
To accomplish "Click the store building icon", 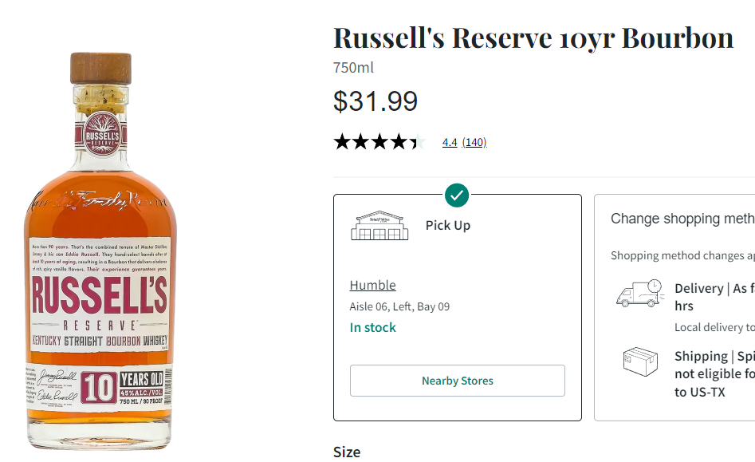I will tap(379, 226).
